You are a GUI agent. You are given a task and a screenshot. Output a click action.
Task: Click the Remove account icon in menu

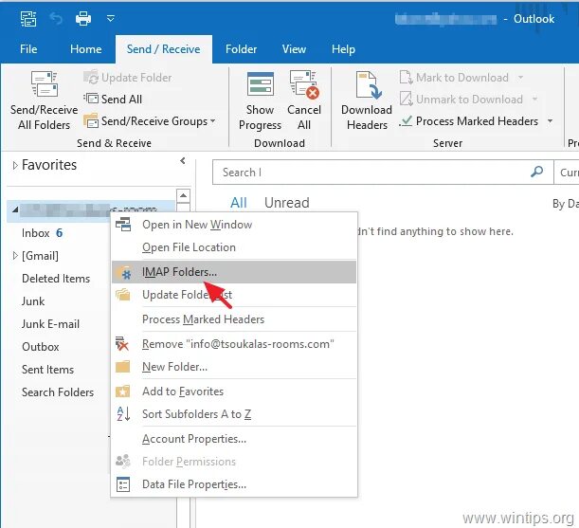(122, 343)
